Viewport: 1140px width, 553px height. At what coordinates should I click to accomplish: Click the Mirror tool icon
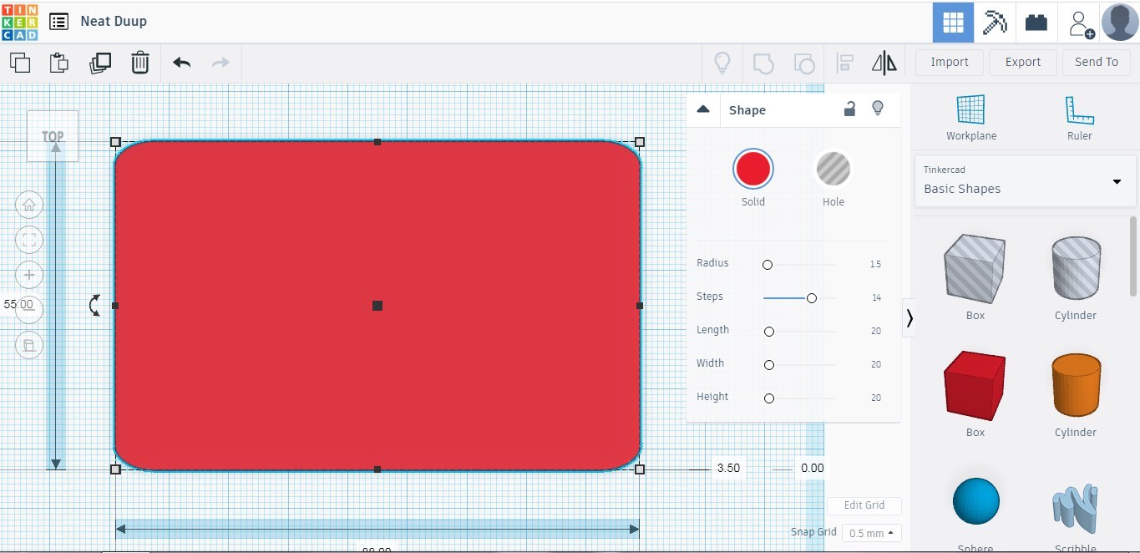[884, 63]
